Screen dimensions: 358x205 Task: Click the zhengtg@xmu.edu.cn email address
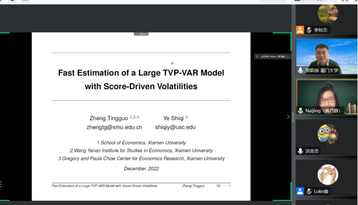(x=114, y=127)
